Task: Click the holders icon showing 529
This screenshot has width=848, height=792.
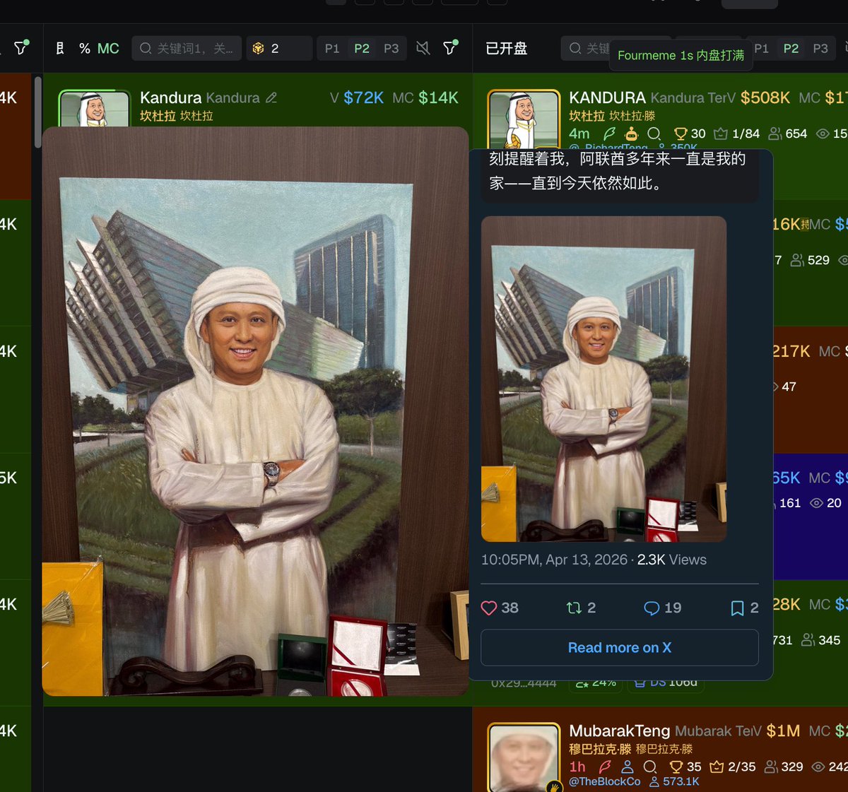Action: (797, 261)
